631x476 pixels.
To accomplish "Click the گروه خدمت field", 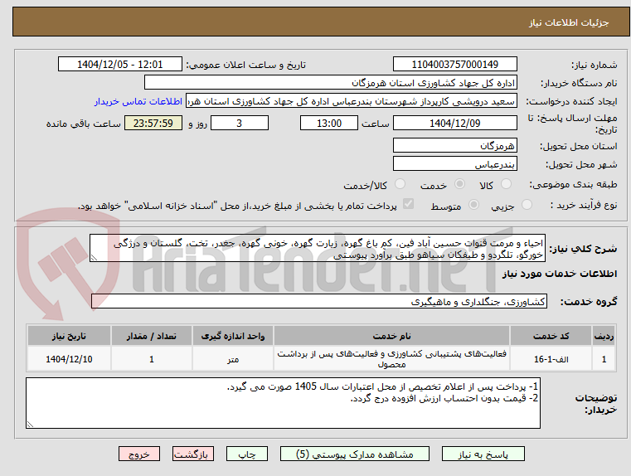I will pyautogui.click(x=319, y=301).
